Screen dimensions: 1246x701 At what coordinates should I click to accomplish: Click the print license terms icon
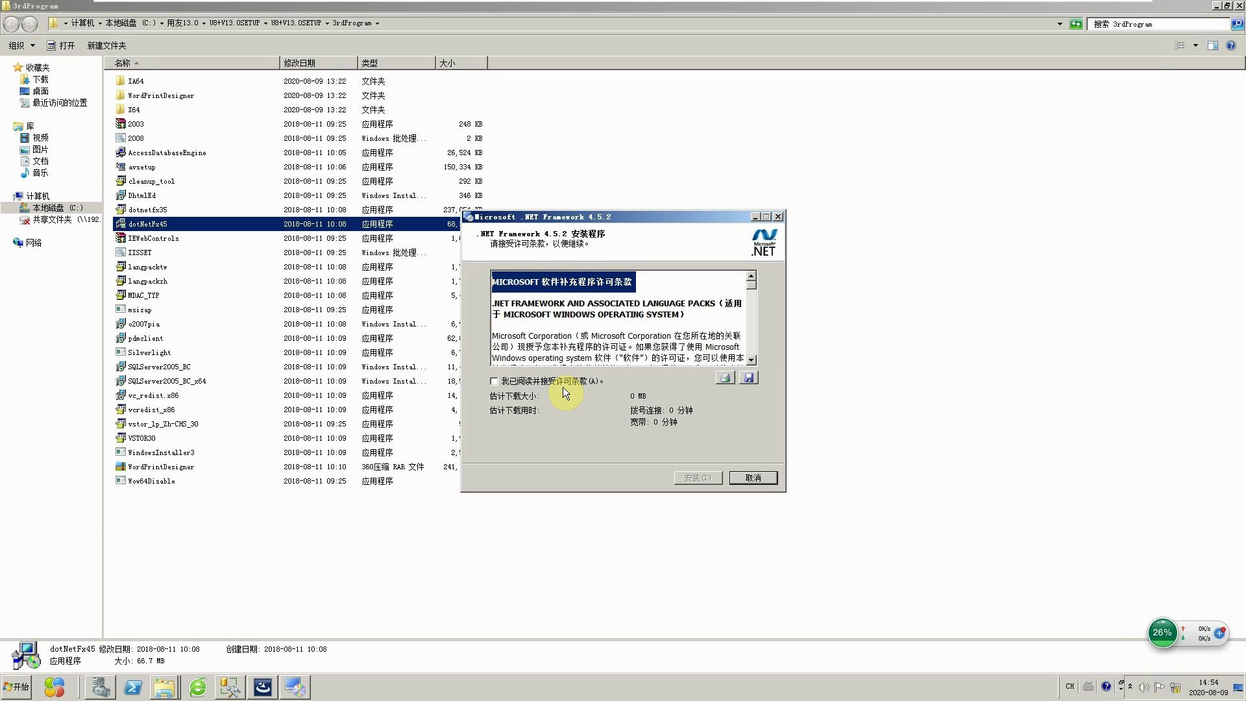coord(725,378)
